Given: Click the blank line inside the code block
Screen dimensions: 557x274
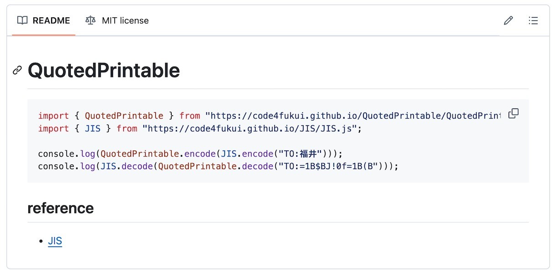Looking at the screenshot, I should 269,141.
